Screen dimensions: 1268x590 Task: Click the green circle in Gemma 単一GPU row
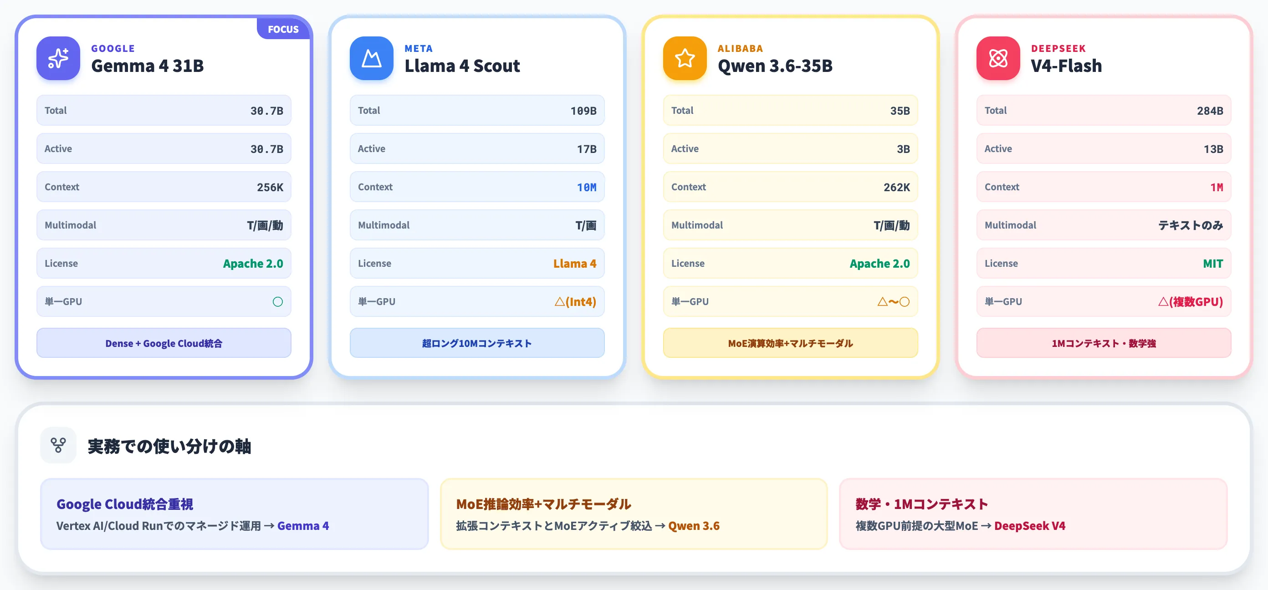tap(278, 302)
